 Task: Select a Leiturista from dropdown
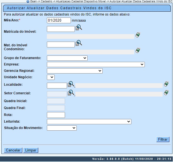pyautogui.click(x=89, y=121)
